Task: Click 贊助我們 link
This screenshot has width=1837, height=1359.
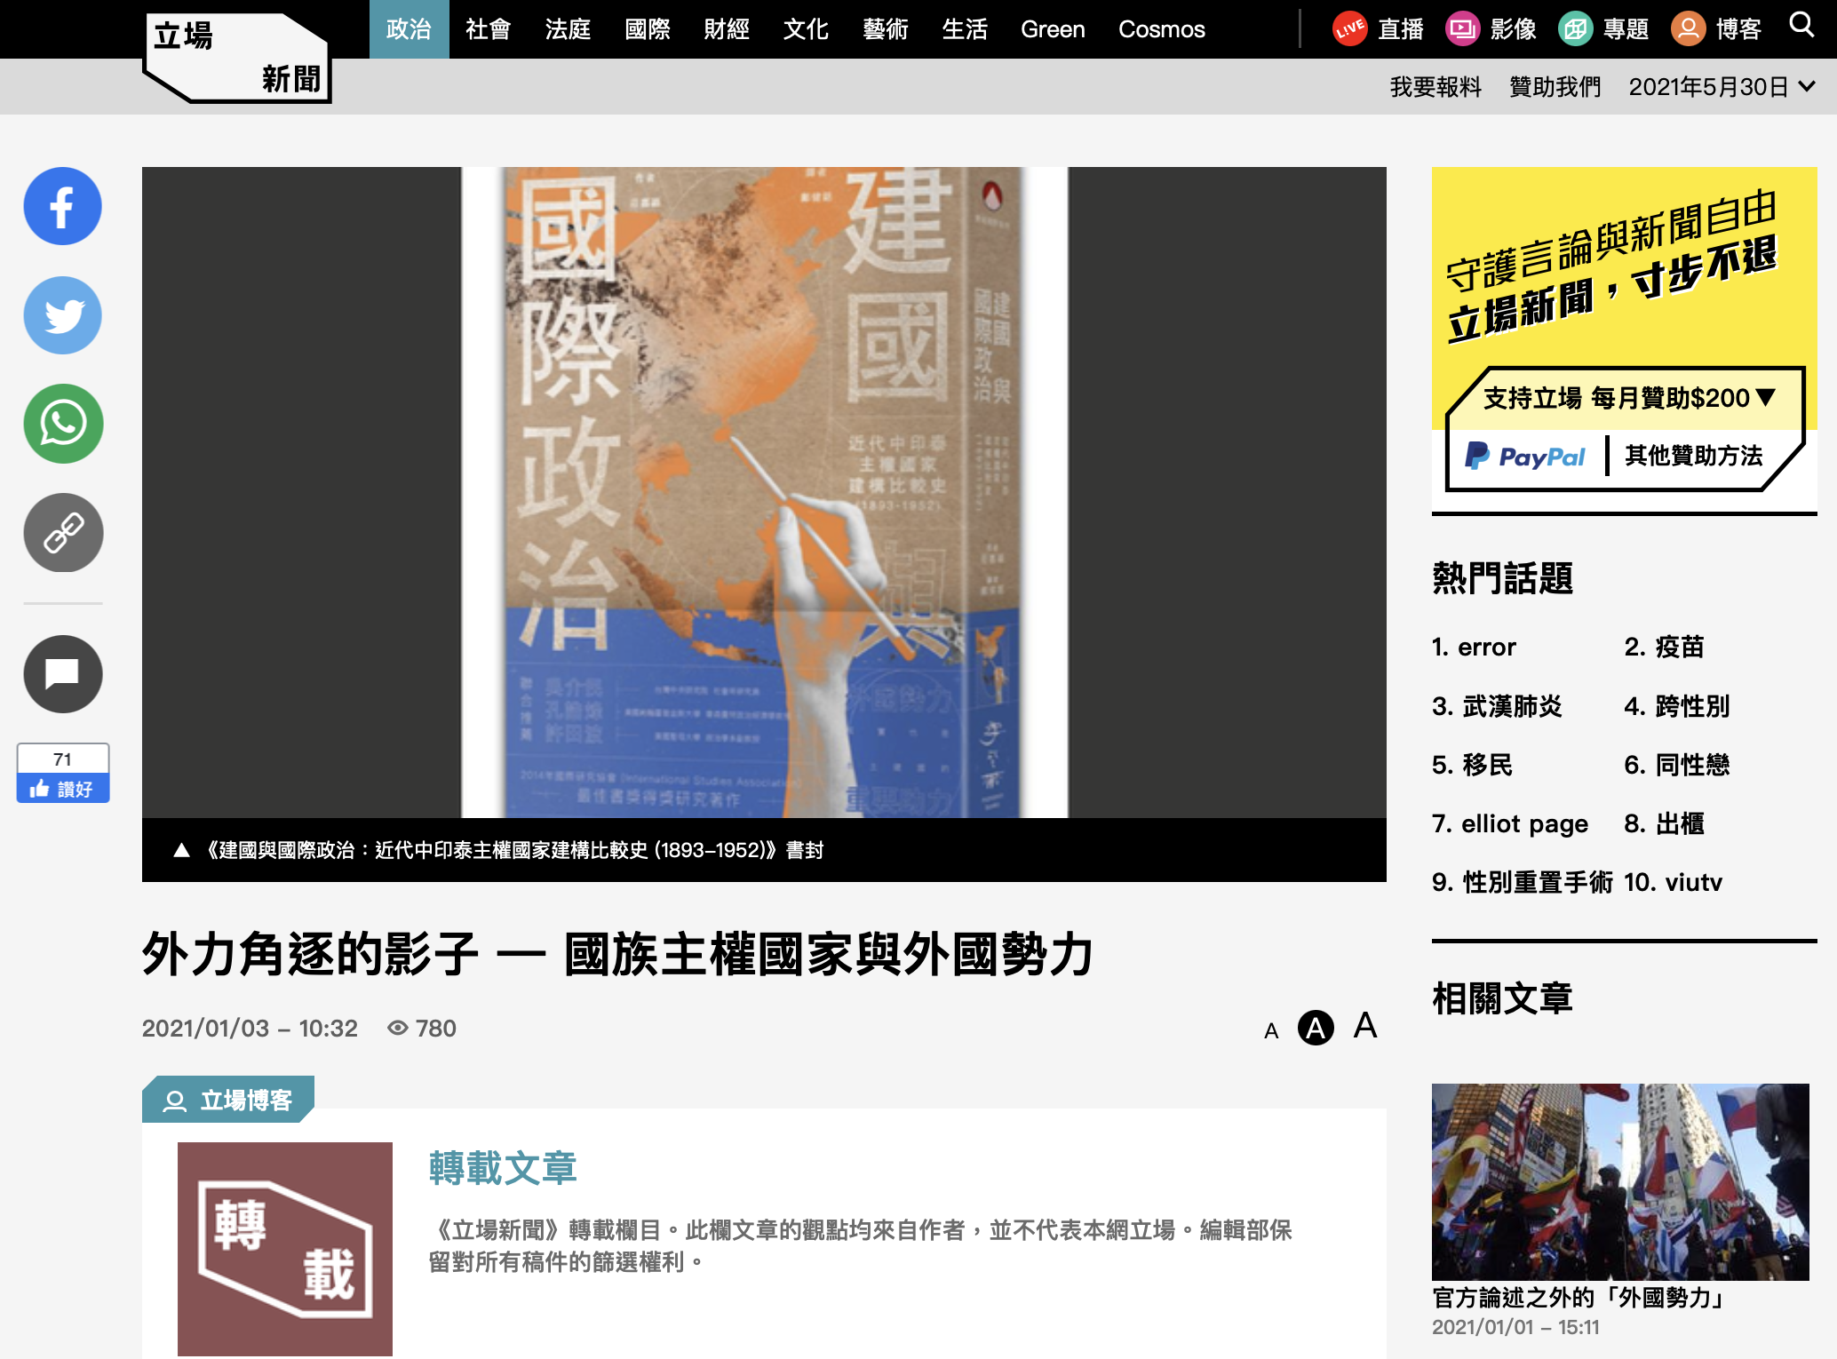Action: click(1555, 86)
